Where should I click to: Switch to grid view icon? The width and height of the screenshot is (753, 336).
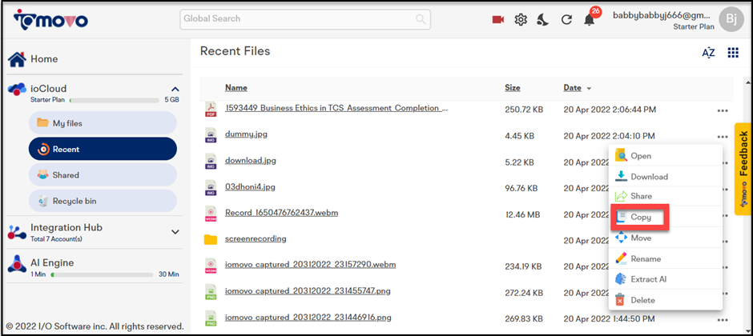pos(733,53)
